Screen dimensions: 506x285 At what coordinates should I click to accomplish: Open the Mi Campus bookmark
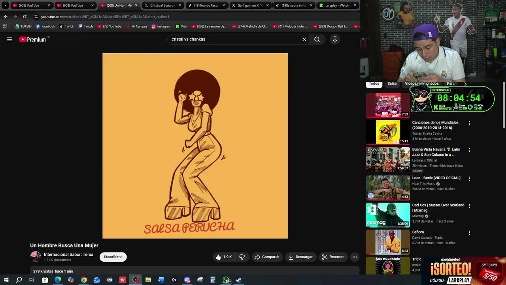pyautogui.click(x=137, y=27)
